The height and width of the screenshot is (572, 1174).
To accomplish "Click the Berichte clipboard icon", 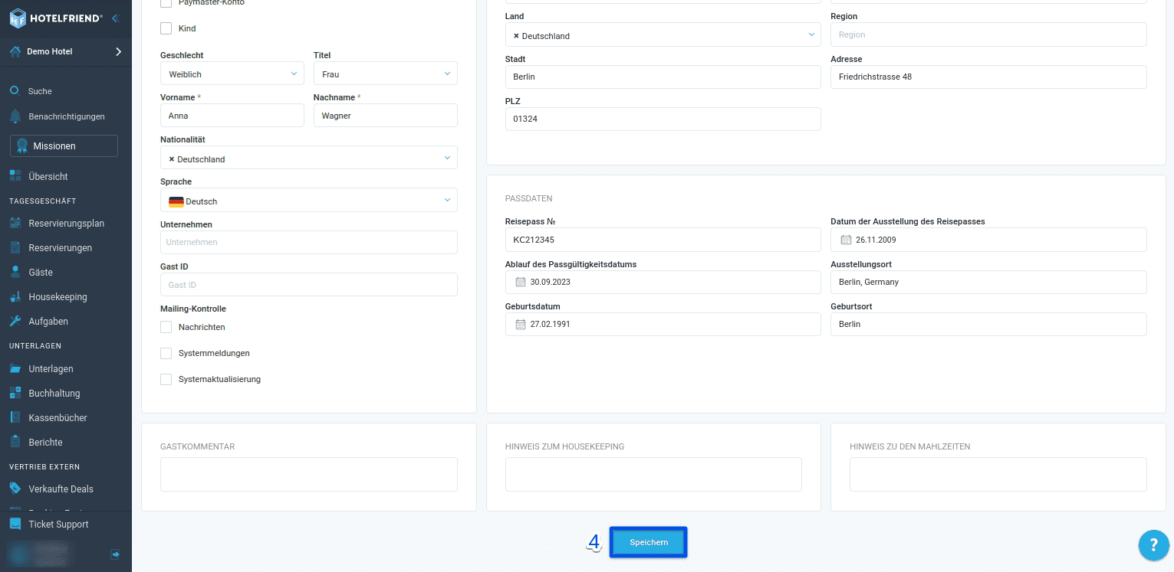I will click(15, 442).
